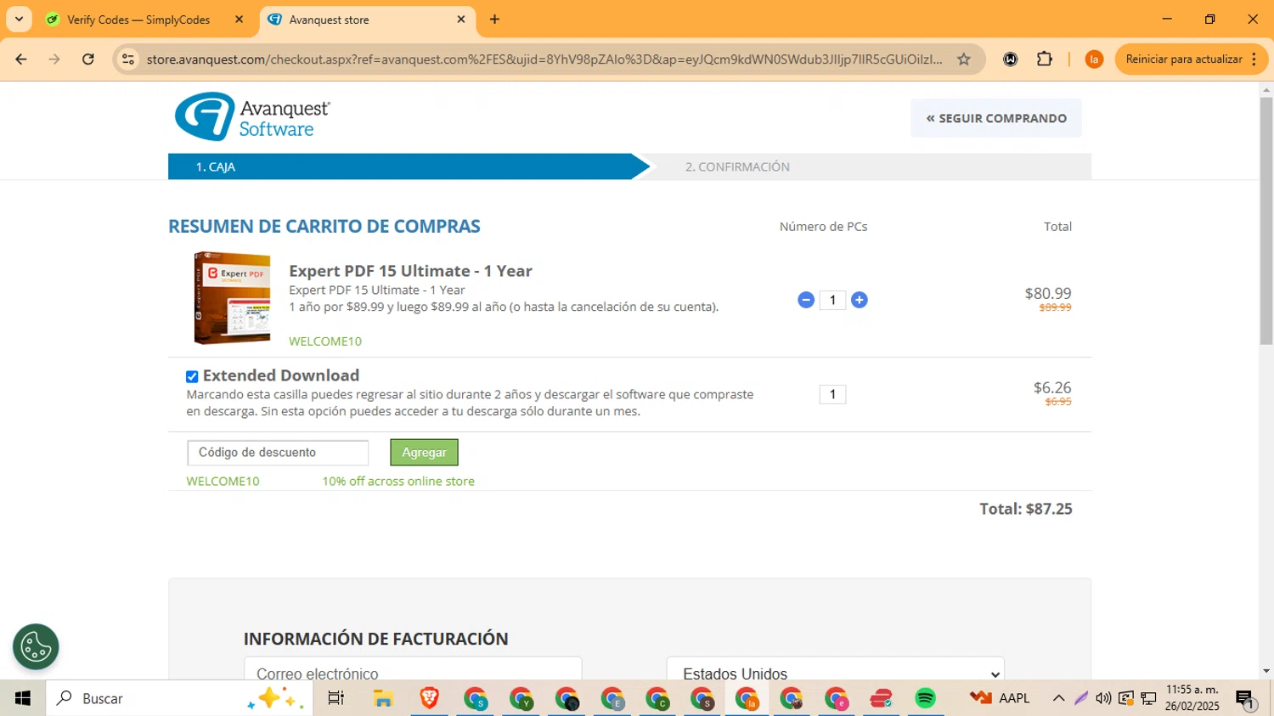The height and width of the screenshot is (716, 1274).
Task: Open the AAPL stock widget in the taskbar
Action: tap(1000, 698)
